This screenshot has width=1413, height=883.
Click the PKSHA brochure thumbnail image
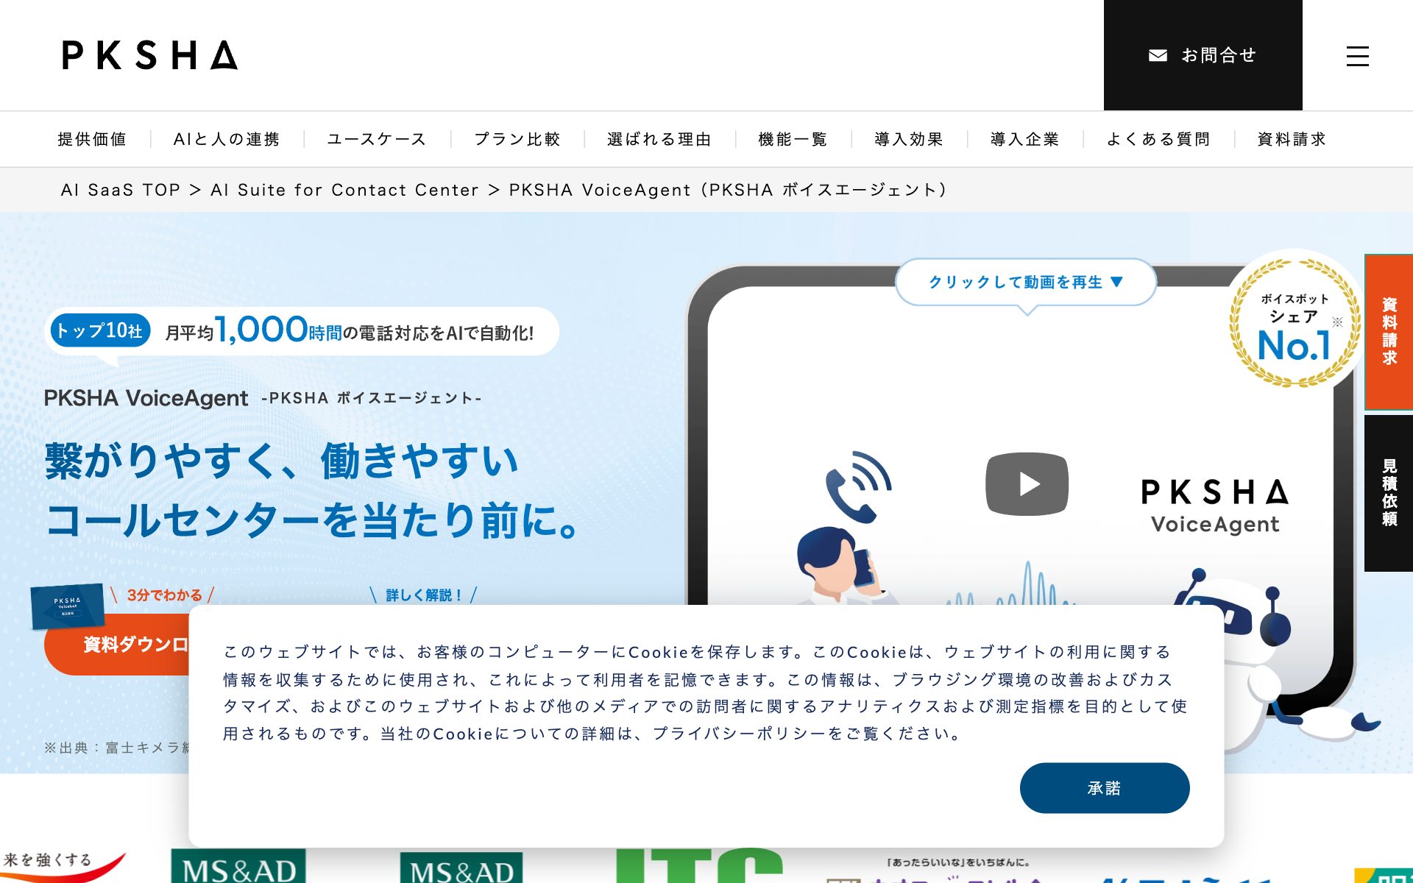[x=67, y=606]
